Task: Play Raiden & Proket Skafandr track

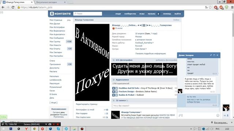Action: pos(114,95)
